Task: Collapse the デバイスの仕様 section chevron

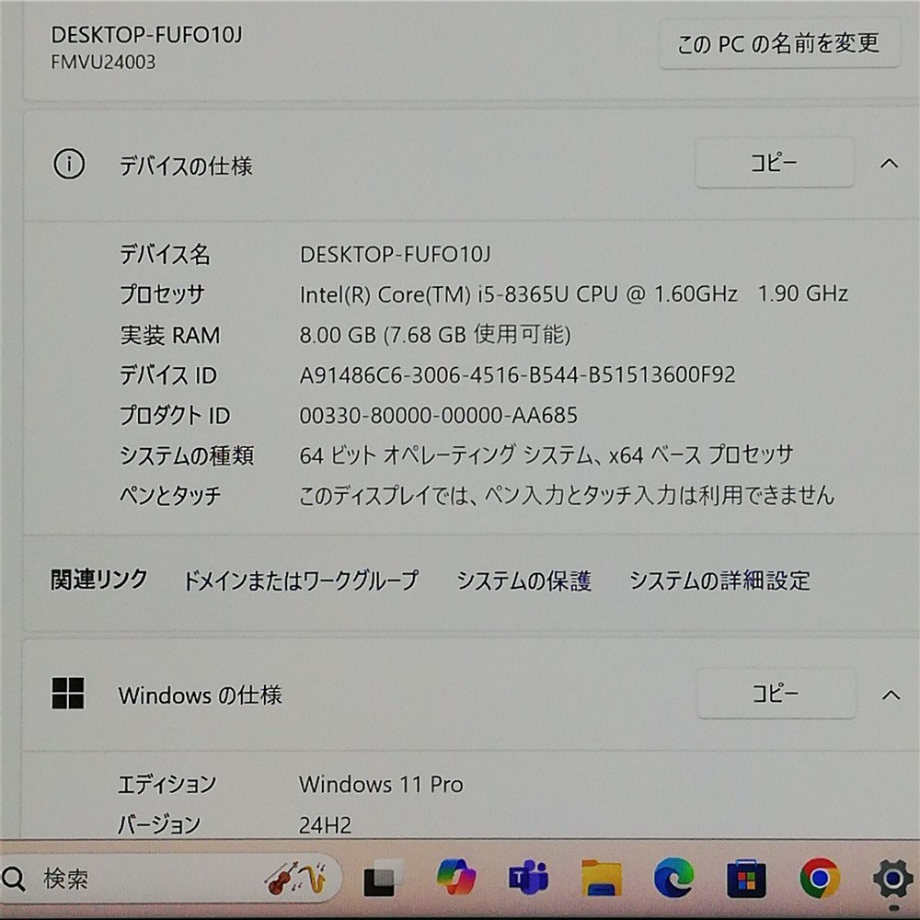Action: [x=890, y=163]
